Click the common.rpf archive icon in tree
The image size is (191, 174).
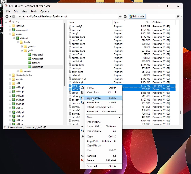click(14, 30)
